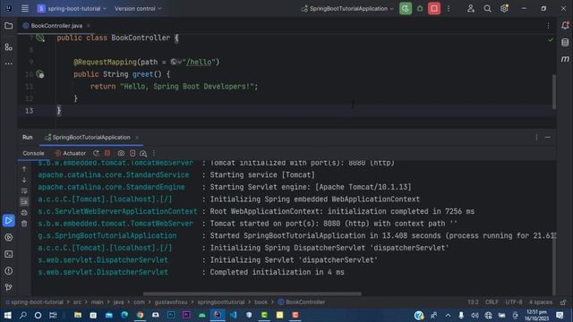Open Run panel options menu
Screen dimensions: 573x322
coord(536,137)
